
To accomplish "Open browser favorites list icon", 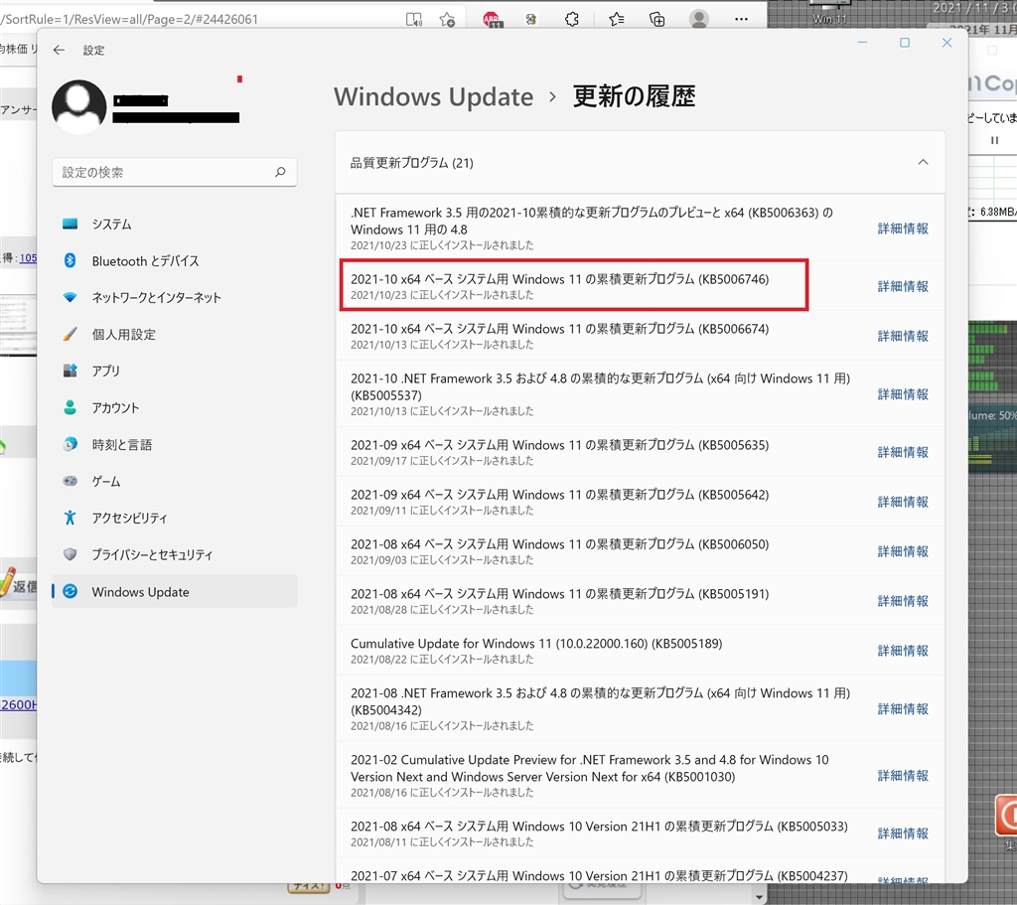I will coord(616,20).
